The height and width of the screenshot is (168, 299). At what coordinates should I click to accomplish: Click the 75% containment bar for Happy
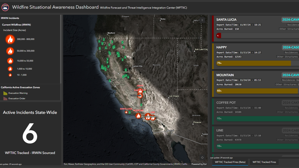pos(258,63)
